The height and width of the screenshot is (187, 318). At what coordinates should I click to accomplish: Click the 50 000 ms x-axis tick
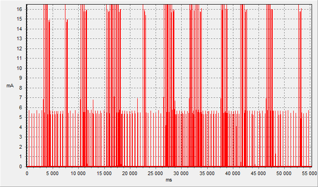click(285, 173)
